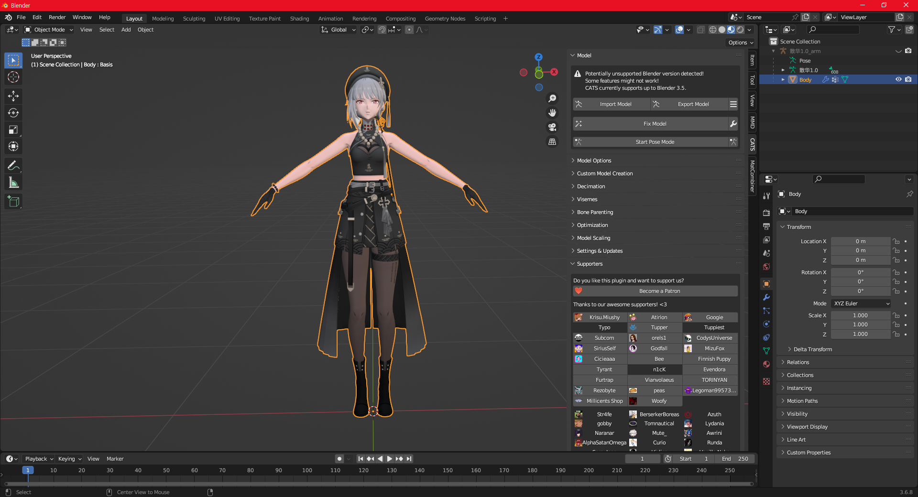Image resolution: width=918 pixels, height=497 pixels.
Task: Toggle Body visibility eye in outliner
Action: (x=898, y=79)
